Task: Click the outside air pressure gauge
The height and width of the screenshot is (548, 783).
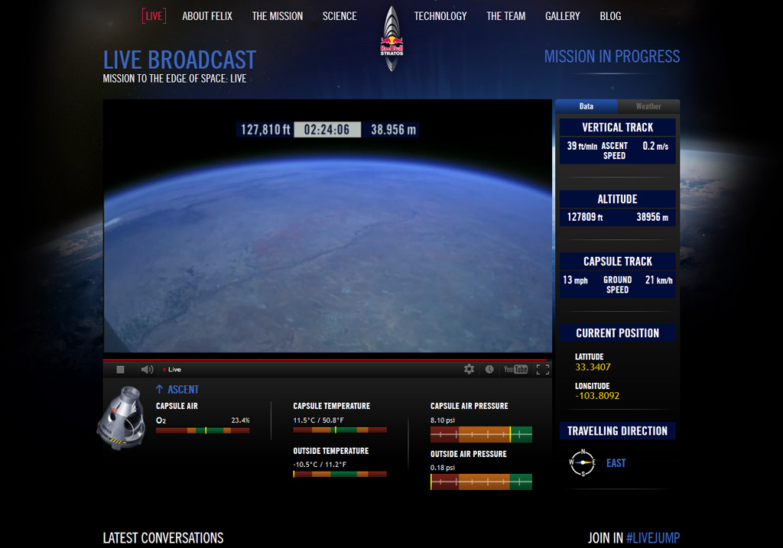Action: [481, 482]
